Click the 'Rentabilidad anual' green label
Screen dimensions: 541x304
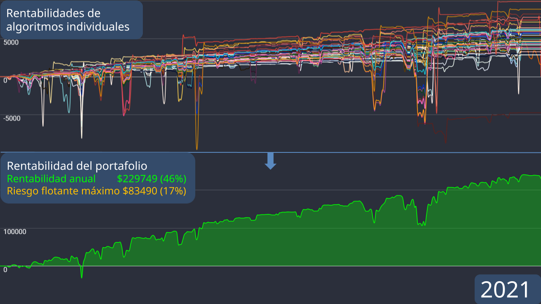click(x=52, y=179)
